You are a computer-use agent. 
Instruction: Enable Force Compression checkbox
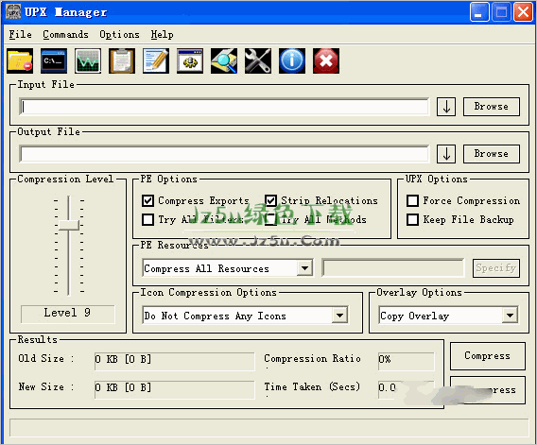click(413, 200)
